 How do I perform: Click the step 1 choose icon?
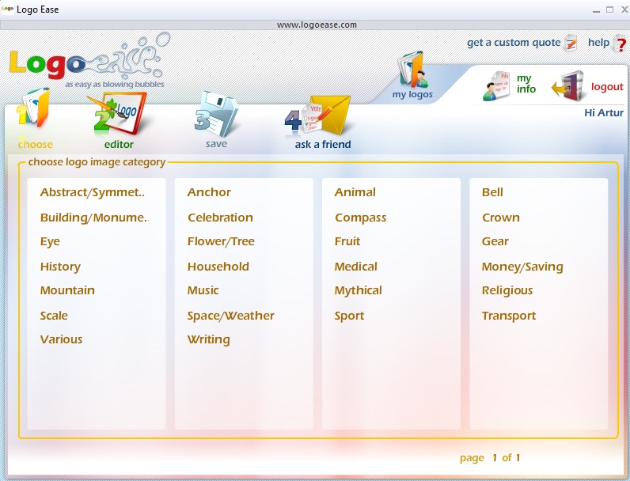33,112
